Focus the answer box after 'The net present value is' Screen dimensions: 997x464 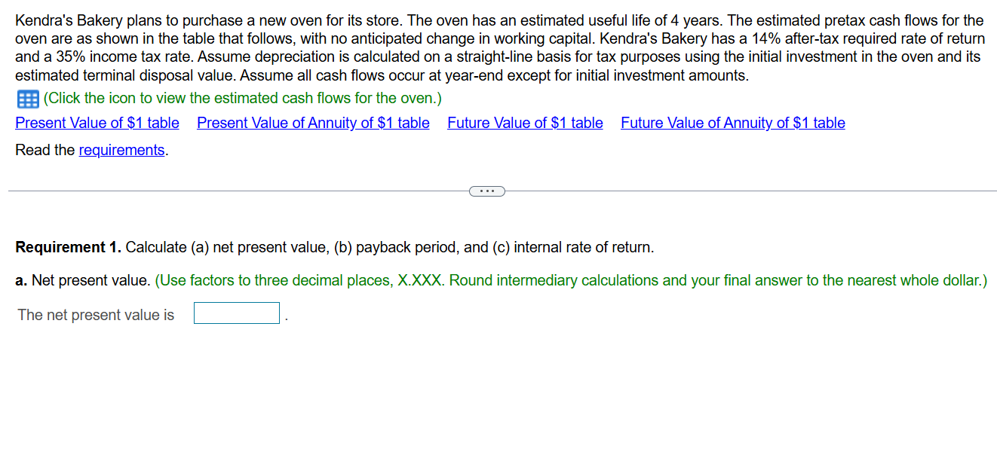236,313
